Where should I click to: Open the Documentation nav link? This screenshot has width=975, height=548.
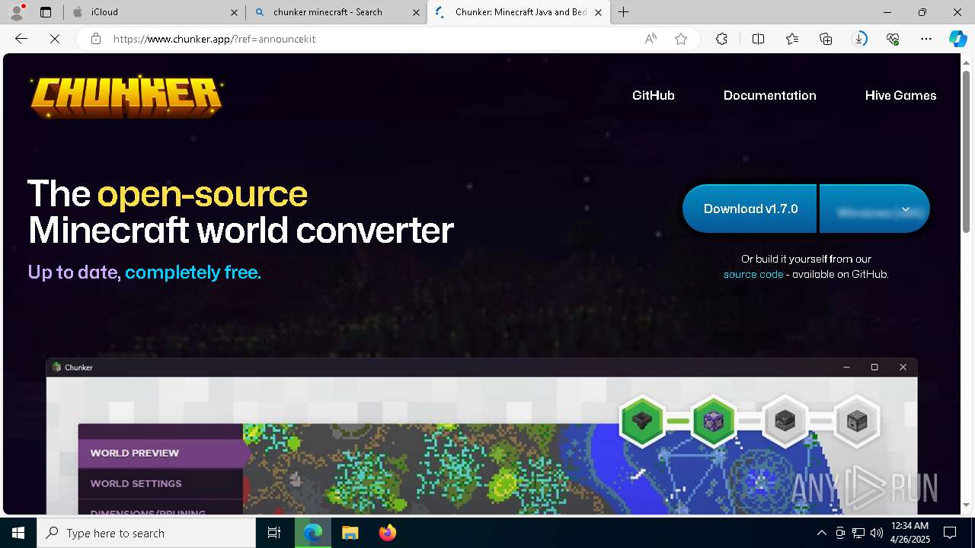[x=769, y=95]
